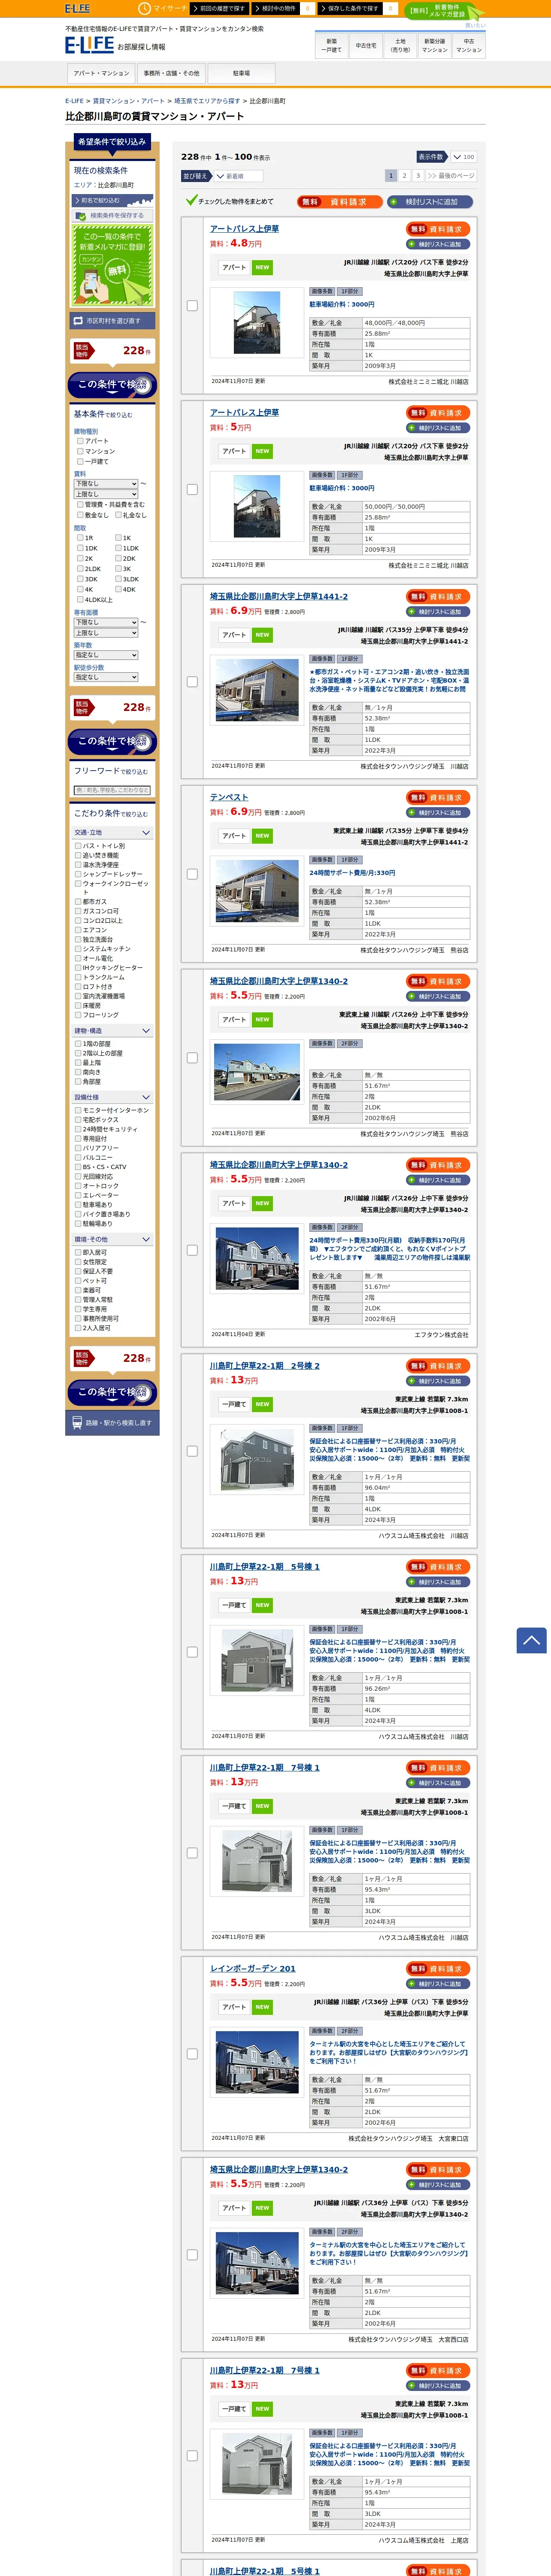Open 駅徒歩分数 指定なし dropdown
Screen dimensions: 551x2576
tap(106, 677)
